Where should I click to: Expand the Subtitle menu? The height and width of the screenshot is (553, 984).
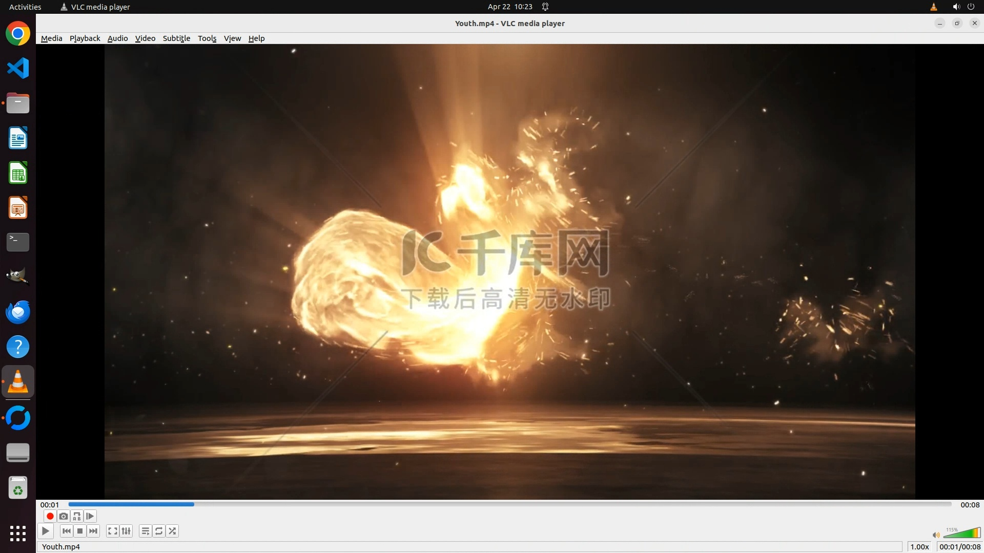pyautogui.click(x=176, y=38)
